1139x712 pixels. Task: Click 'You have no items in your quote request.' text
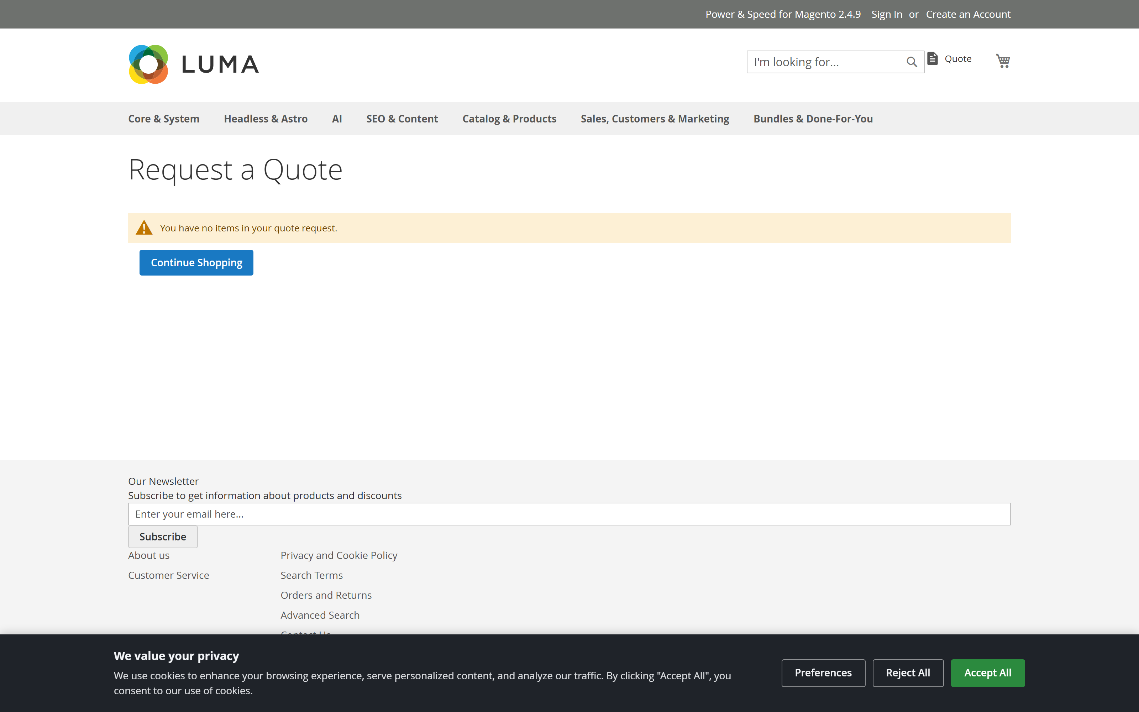(248, 229)
